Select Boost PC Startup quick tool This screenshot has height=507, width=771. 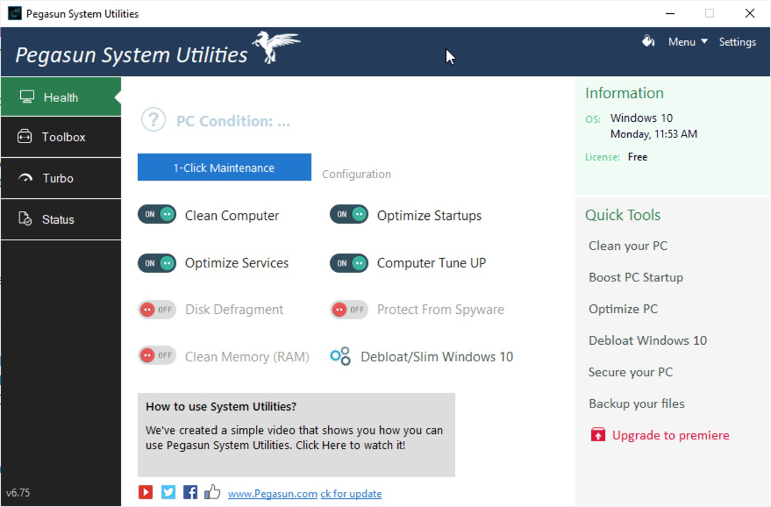tap(635, 278)
